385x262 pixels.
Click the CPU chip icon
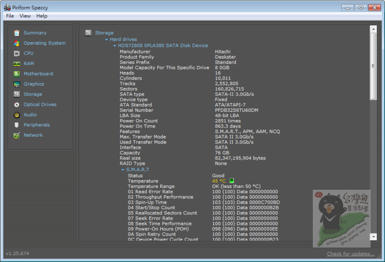coord(17,53)
